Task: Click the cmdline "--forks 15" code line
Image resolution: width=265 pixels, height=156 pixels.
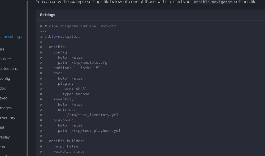Action: click(x=77, y=68)
